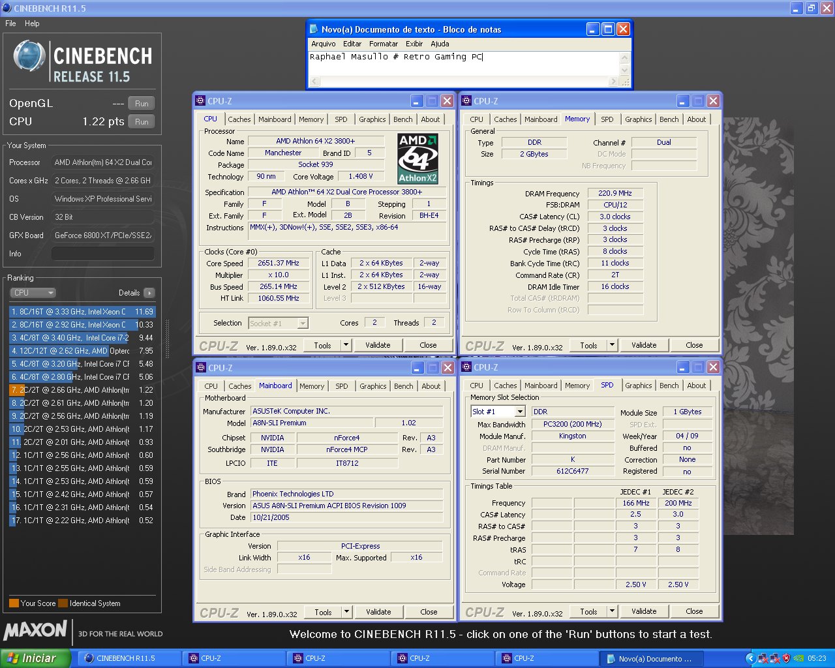Image resolution: width=835 pixels, height=668 pixels.
Task: Click Validate in top-left CPU-Z window
Action: pyautogui.click(x=378, y=345)
